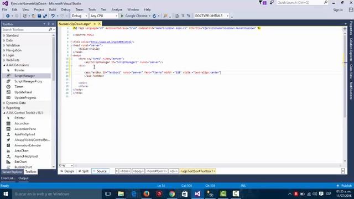Open Microsoft Edge from the taskbar

134,194
